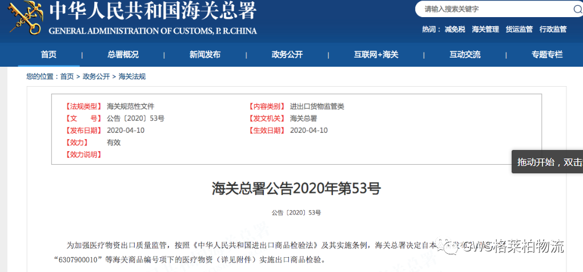Click the golden key customs emblem logo

point(26,18)
